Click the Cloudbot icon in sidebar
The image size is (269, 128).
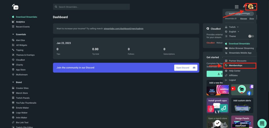coord(13,60)
